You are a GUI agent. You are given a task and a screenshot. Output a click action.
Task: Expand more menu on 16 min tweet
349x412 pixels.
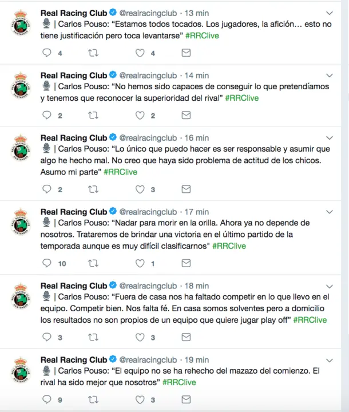click(330, 138)
